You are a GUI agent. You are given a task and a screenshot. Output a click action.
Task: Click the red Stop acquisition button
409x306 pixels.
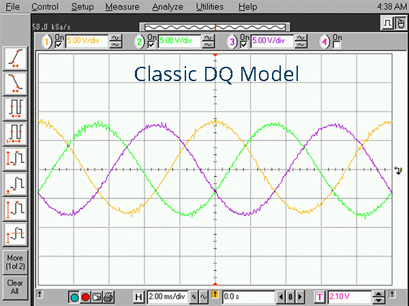click(86, 297)
